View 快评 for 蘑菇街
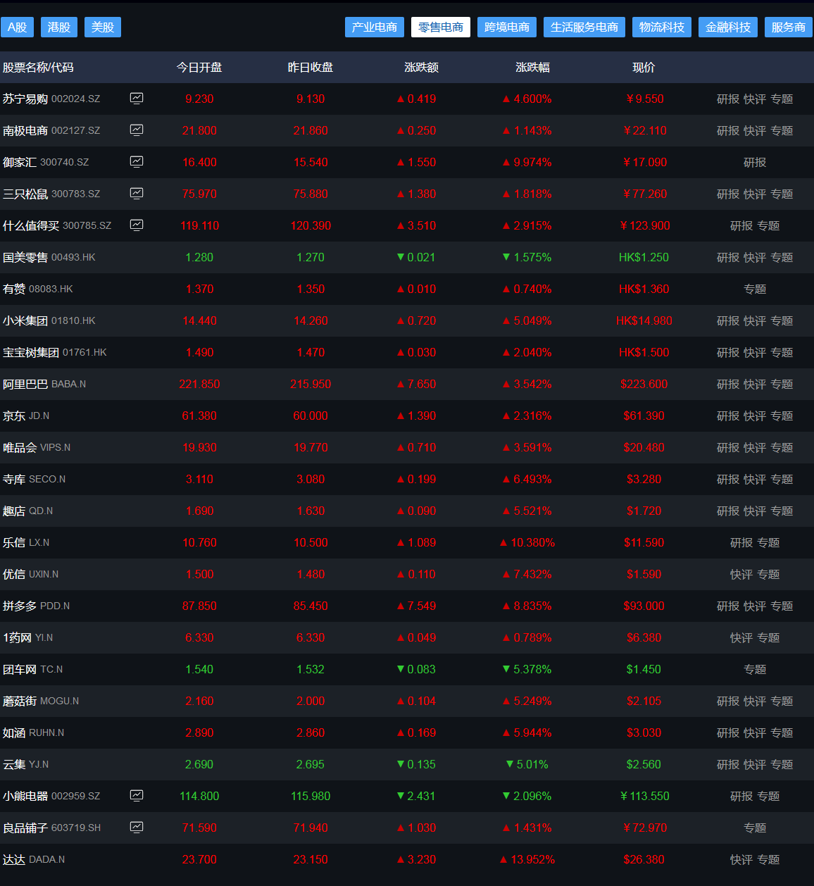 (755, 701)
